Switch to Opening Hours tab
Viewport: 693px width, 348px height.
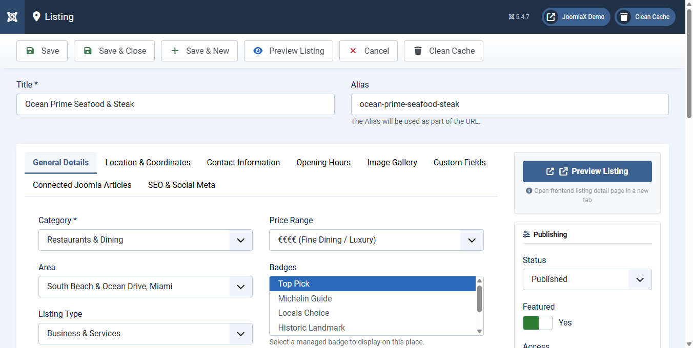coord(323,163)
